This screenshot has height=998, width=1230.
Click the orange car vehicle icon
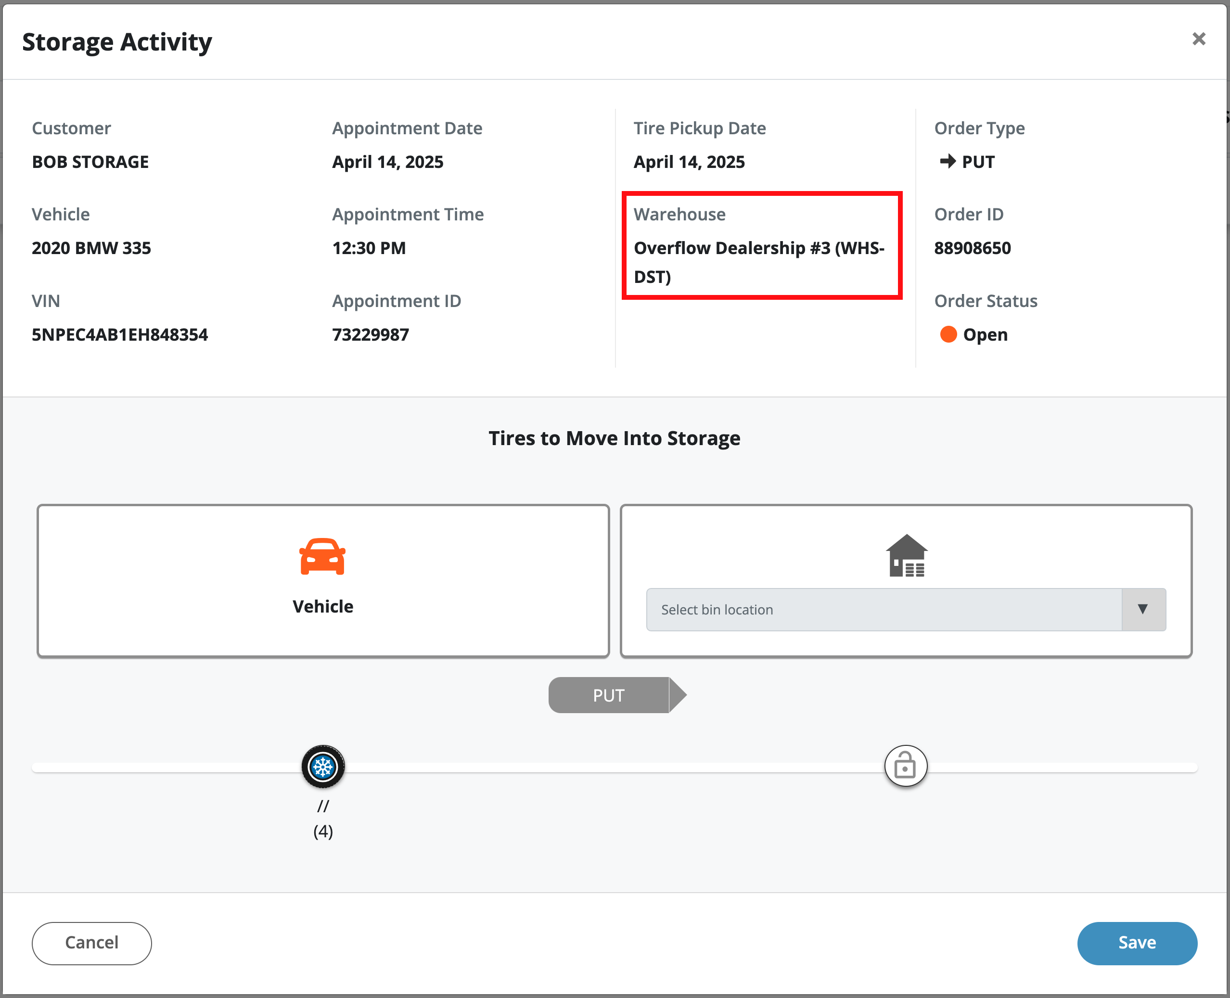pos(322,556)
